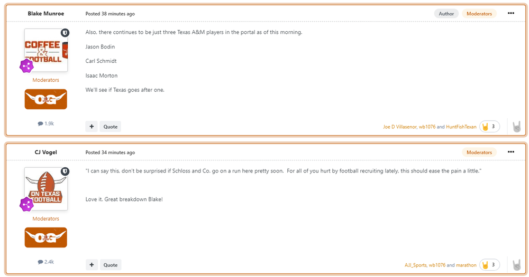Open the HuntFishTexan profile link
This screenshot has width=529, height=277.
coord(461,127)
